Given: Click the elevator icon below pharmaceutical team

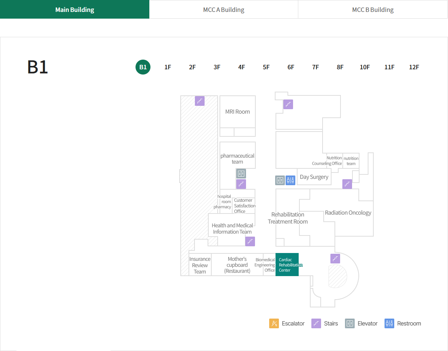Looking at the screenshot, I should 241,173.
